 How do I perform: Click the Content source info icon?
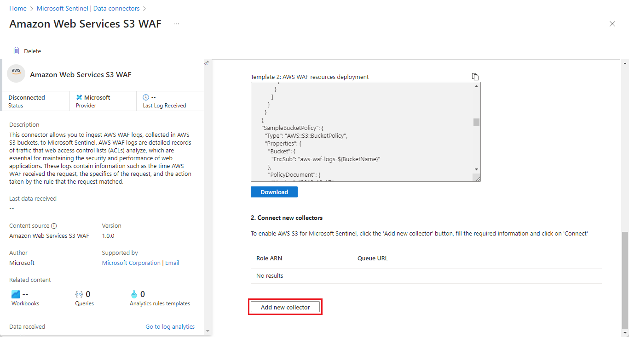coord(54,226)
